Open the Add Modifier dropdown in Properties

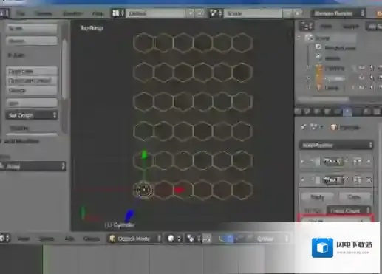click(336, 145)
